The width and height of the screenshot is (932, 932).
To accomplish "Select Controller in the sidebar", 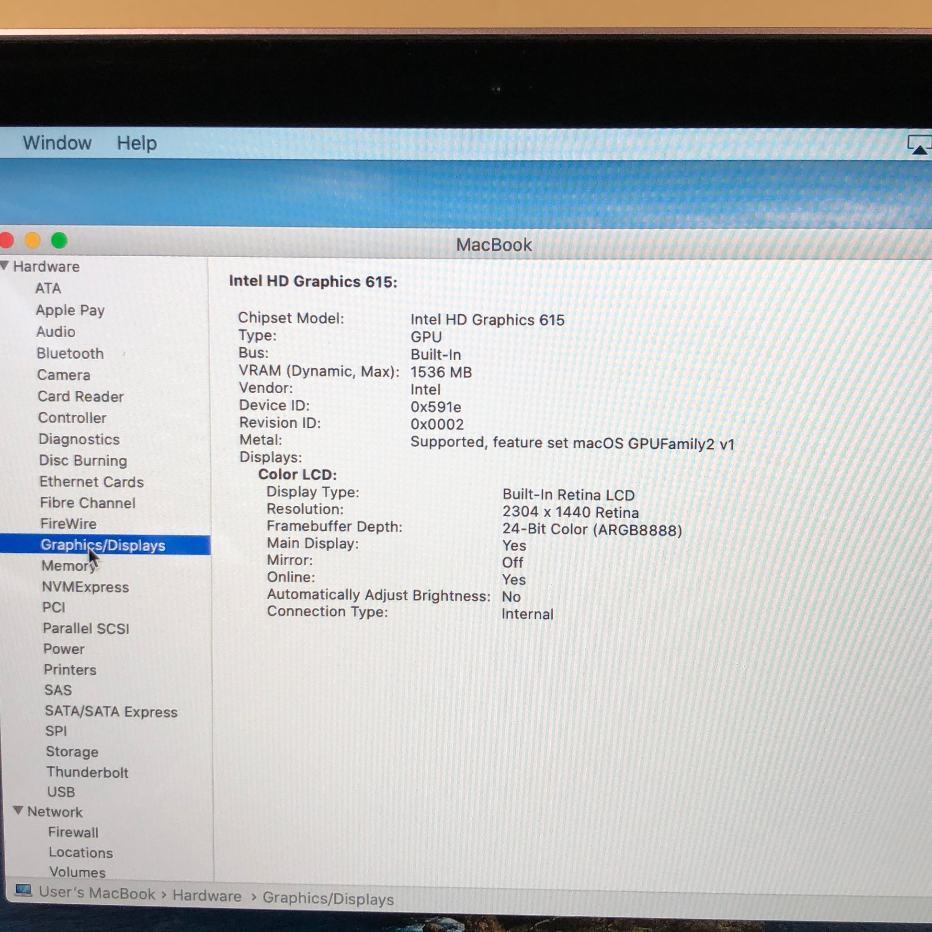I will click(72, 418).
